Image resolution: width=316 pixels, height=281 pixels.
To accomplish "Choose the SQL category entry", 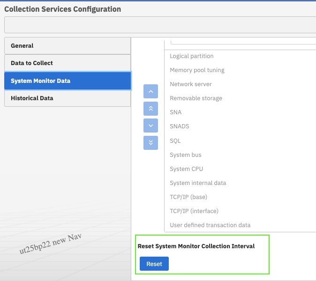I will pyautogui.click(x=175, y=140).
